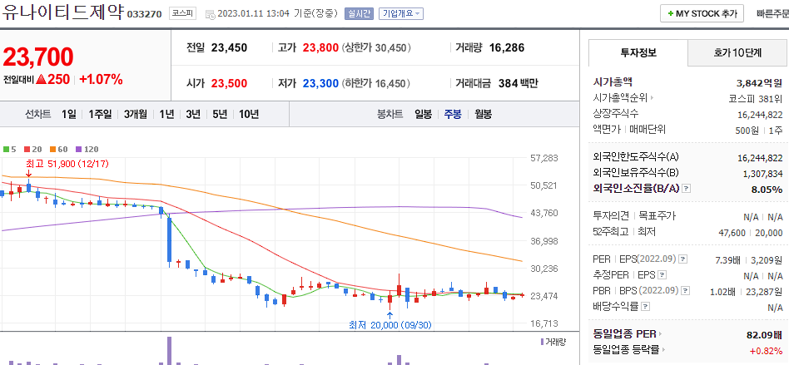Viewport: 789px width, 365px height.
Task: Click the help icon beside 외국인소진율(B/A)
Action: [x=687, y=189]
